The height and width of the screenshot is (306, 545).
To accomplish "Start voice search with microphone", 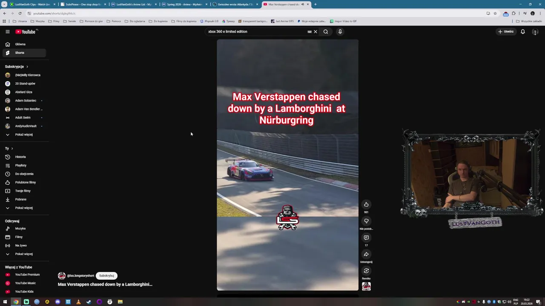I will tap(340, 31).
